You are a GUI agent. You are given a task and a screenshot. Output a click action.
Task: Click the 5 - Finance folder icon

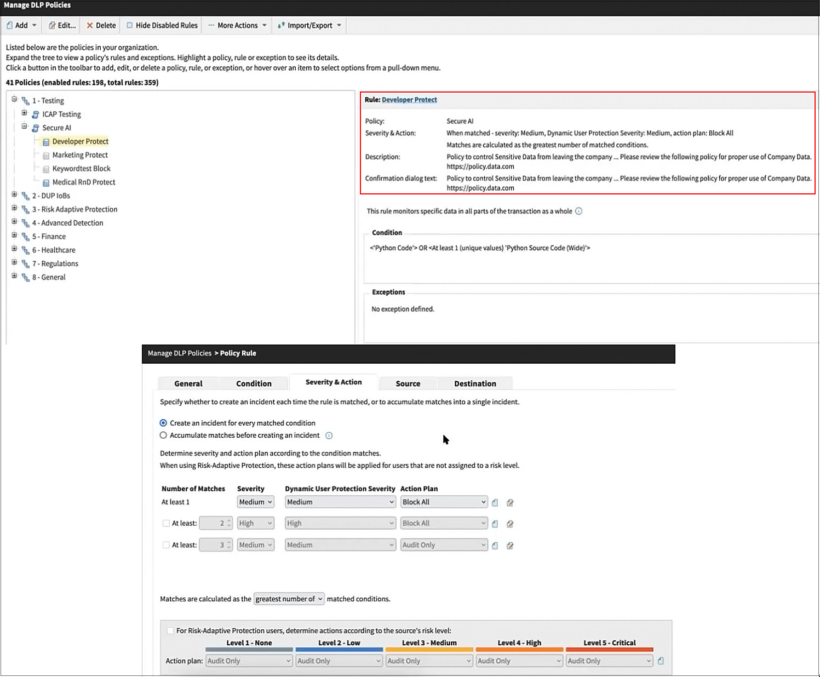point(25,237)
